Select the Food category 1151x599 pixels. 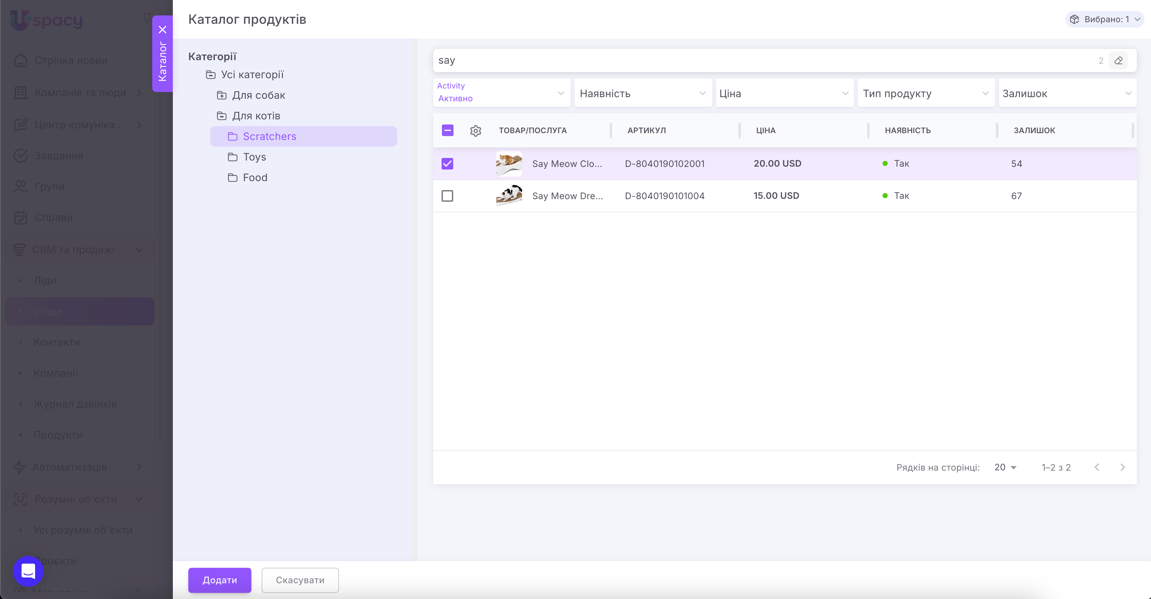[255, 177]
